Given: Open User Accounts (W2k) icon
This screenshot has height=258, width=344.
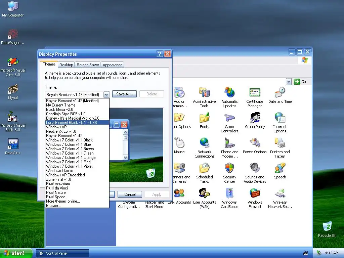Looking at the screenshot, I should [204, 198].
